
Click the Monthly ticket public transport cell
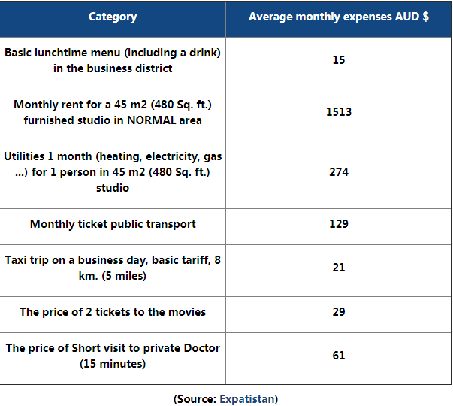pos(113,224)
